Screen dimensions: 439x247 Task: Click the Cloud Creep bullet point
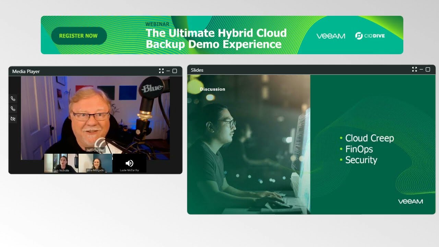370,138
